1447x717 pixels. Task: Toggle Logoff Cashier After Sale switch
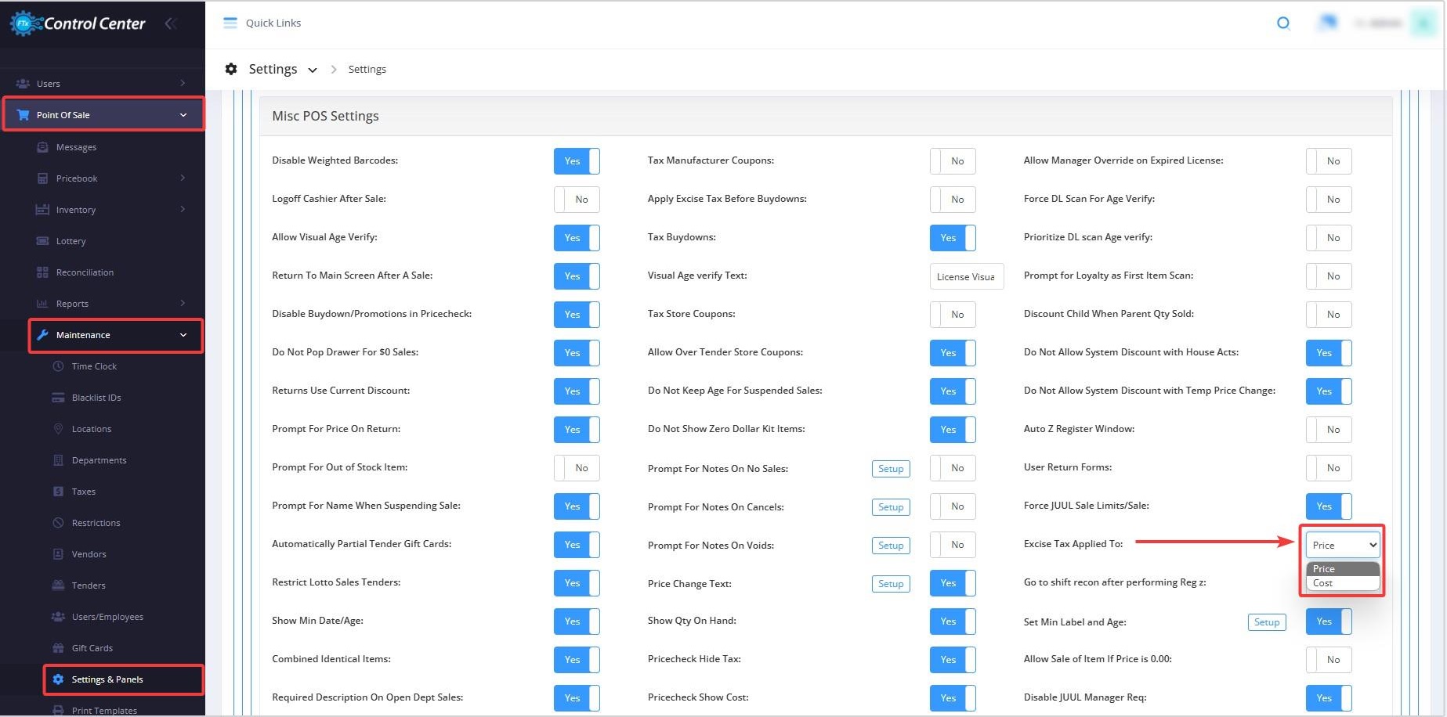[x=577, y=199]
